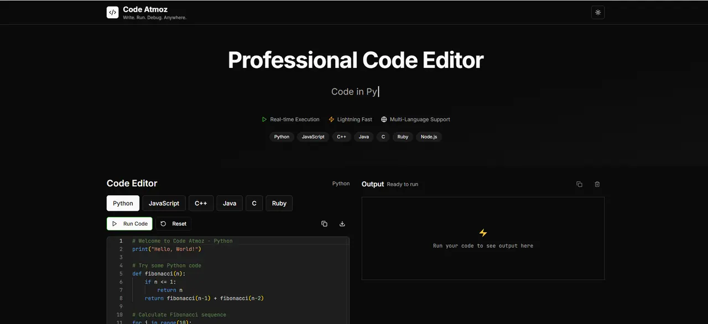Click line number 1 in the gutter

121,241
